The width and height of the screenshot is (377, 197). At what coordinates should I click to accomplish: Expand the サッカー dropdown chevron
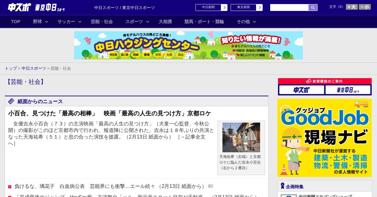(x=80, y=22)
